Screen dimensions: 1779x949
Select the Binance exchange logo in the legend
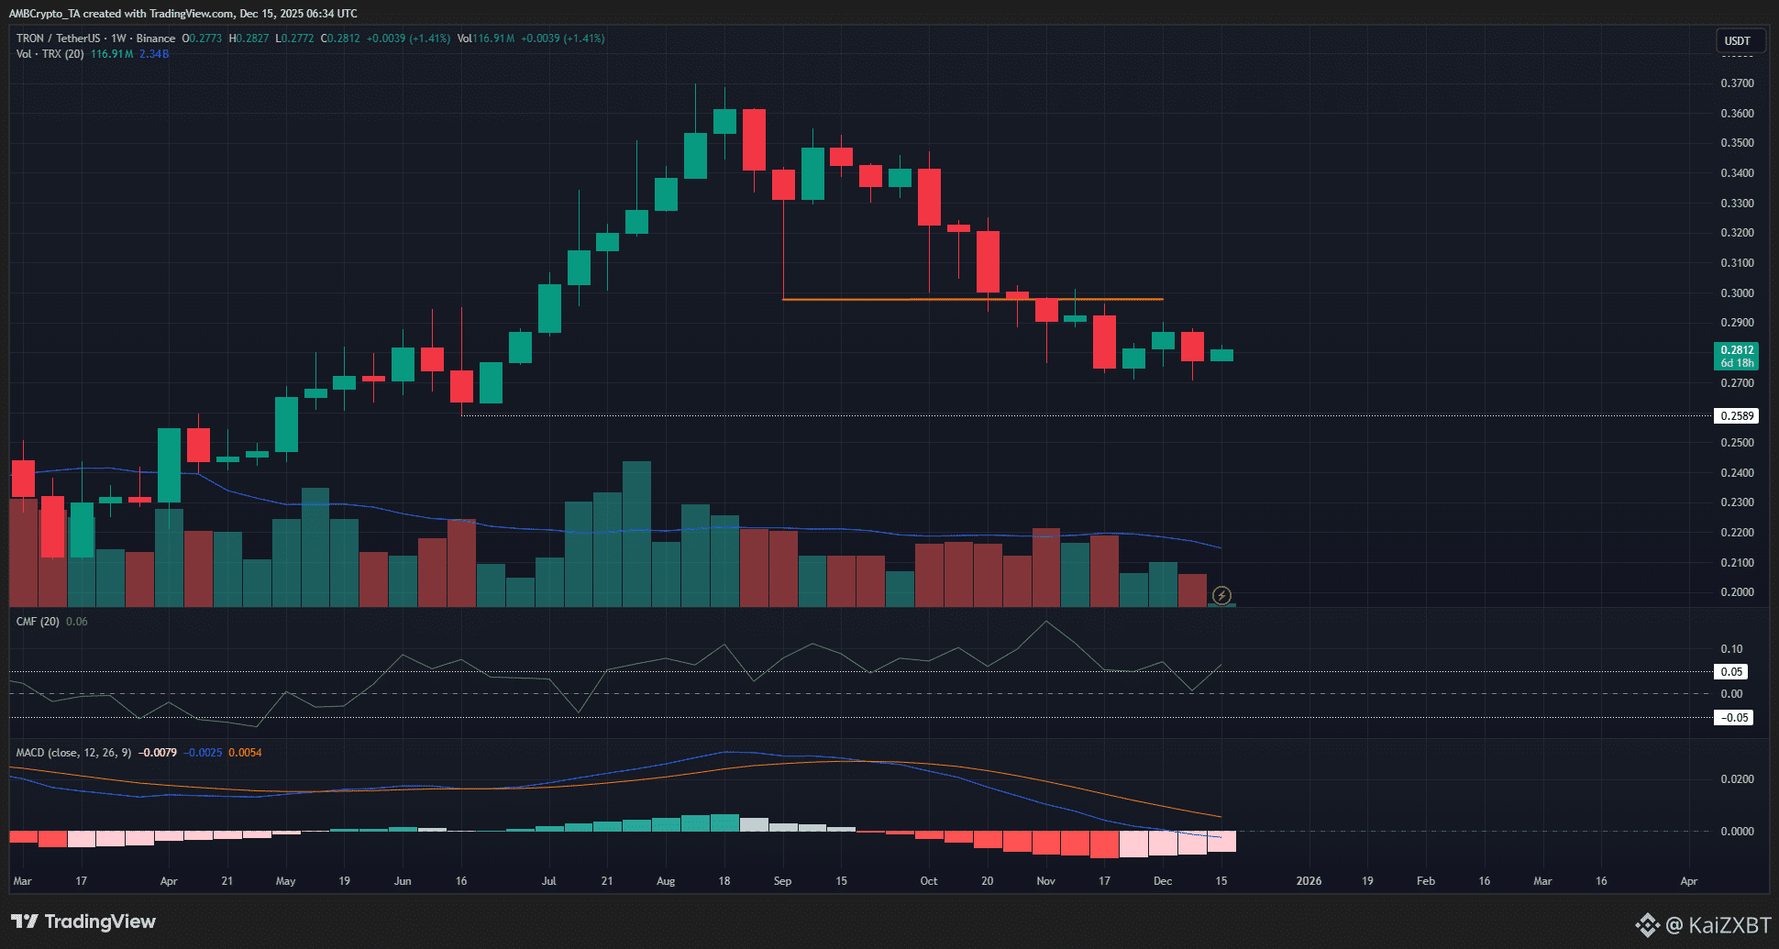click(154, 39)
